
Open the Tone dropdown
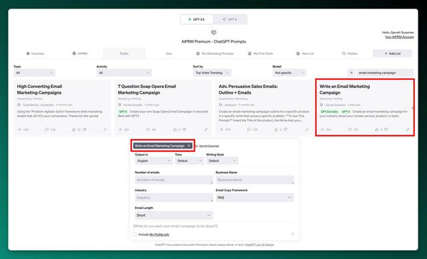189,161
